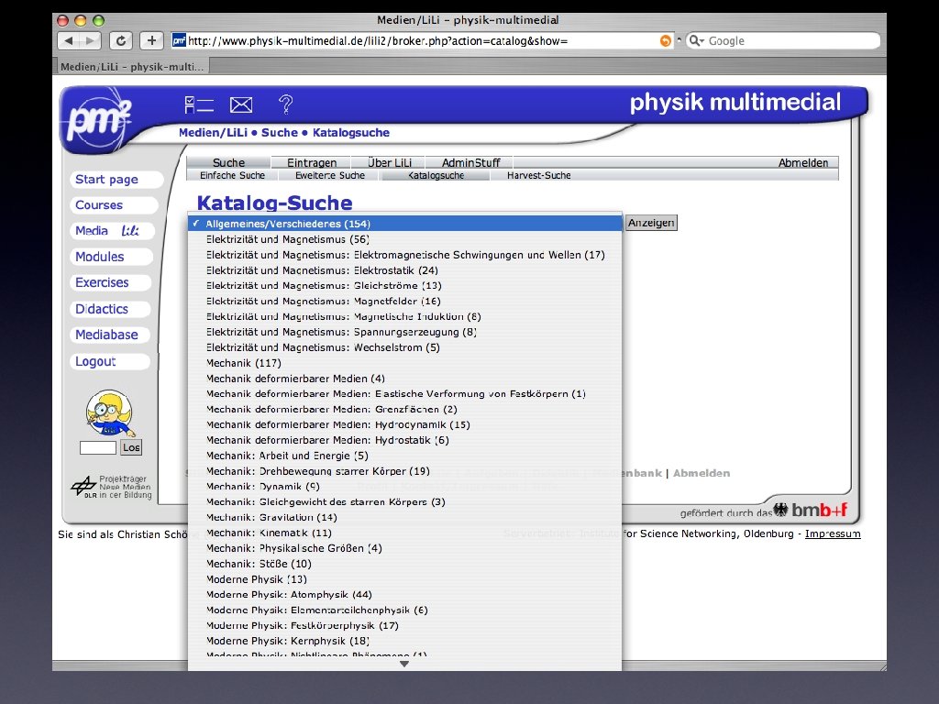Go to Start page in sidebar
Screen dimensions: 939x704
pos(116,180)
